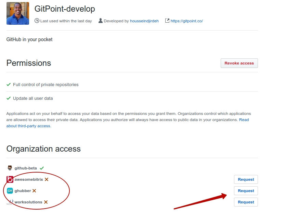This screenshot has height=224, width=286.
Task: Click the X mark next to worksolutions
Action: coord(46,202)
